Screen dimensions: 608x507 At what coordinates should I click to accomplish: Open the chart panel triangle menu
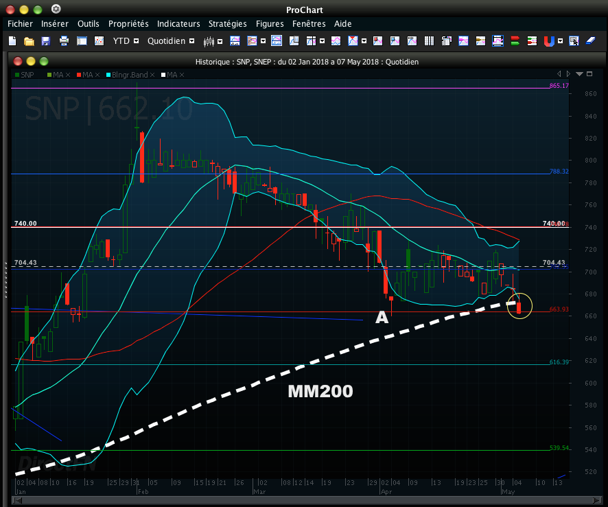(579, 73)
